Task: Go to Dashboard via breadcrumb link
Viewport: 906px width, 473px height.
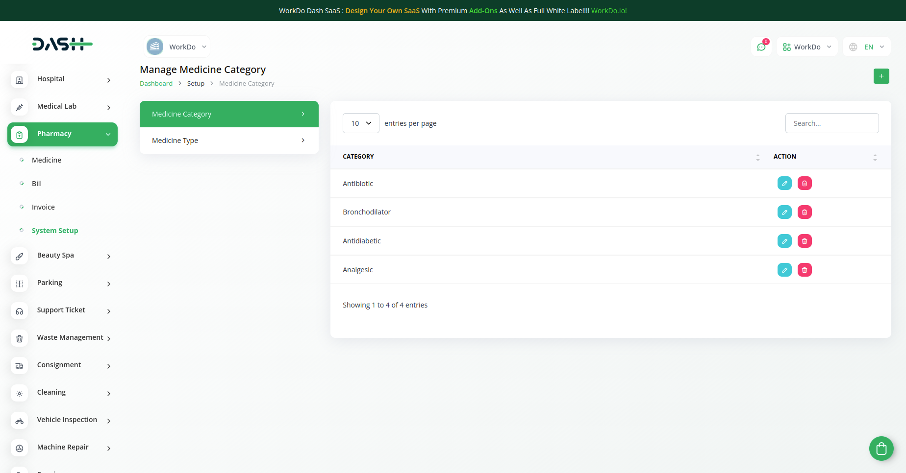Action: [156, 84]
